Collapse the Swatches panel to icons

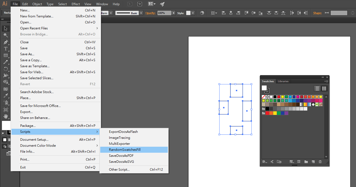tap(322, 77)
